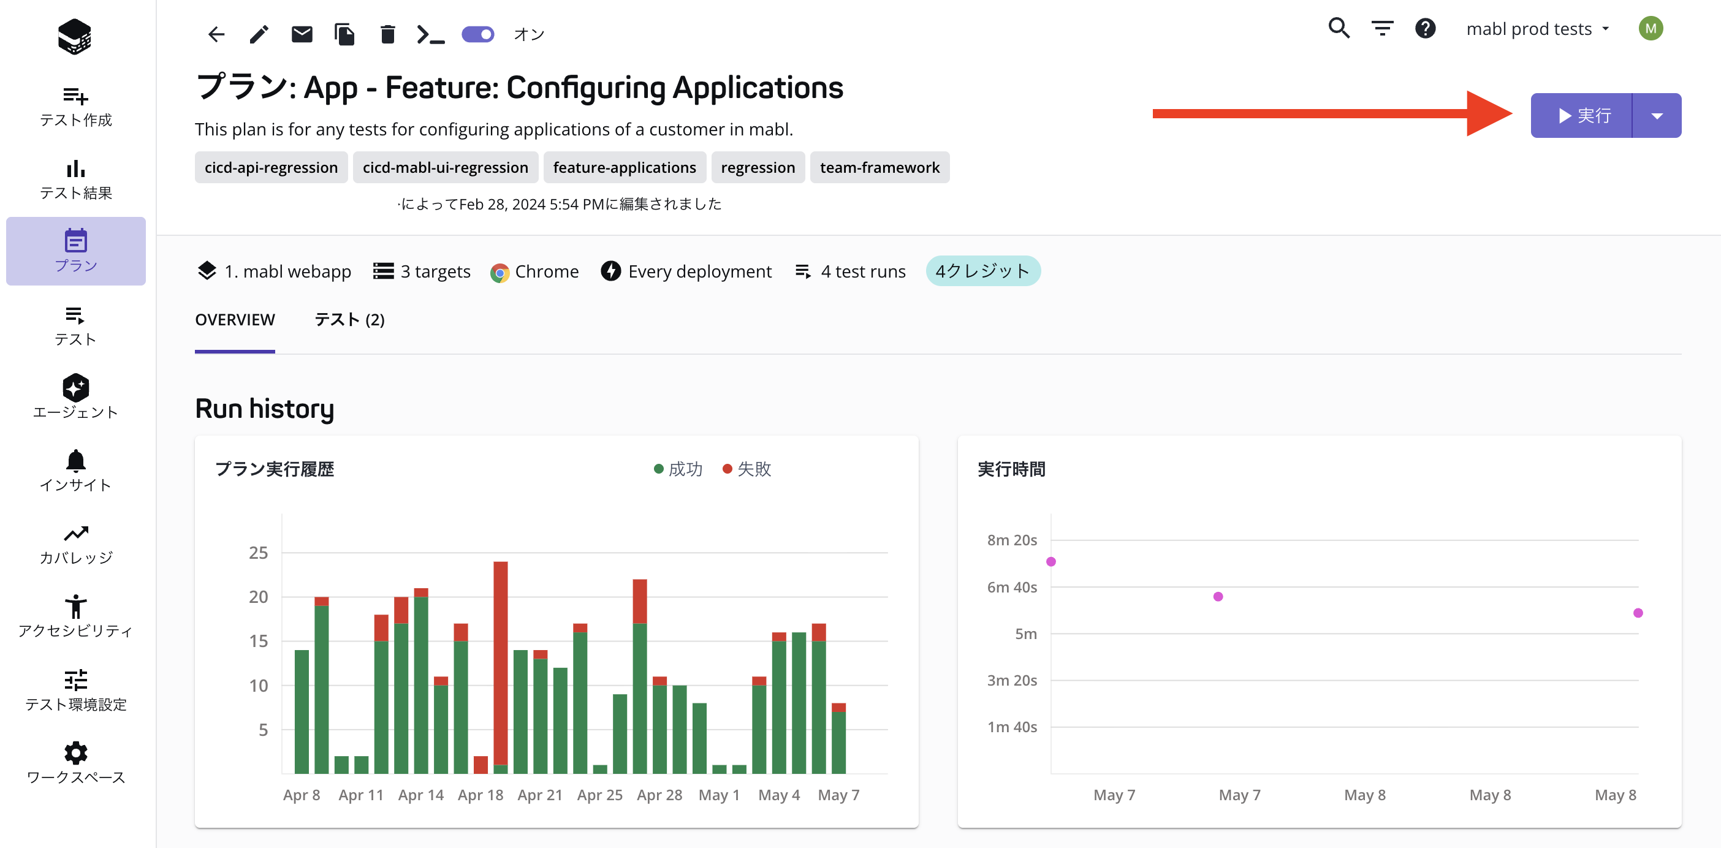This screenshot has width=1721, height=848.
Task: Click the tall red bar after Apr 18
Action: pos(500,662)
